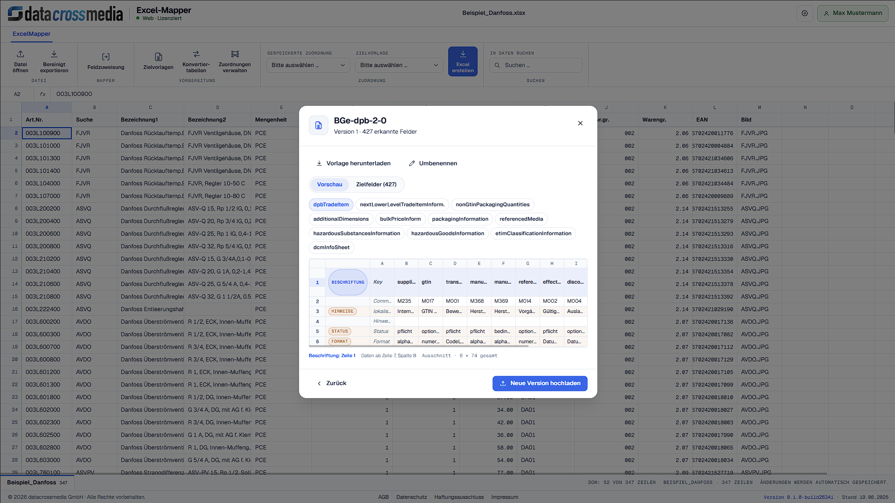Image resolution: width=895 pixels, height=503 pixels.
Task: Open Zuordnungen verwalten tool
Action: (235, 61)
